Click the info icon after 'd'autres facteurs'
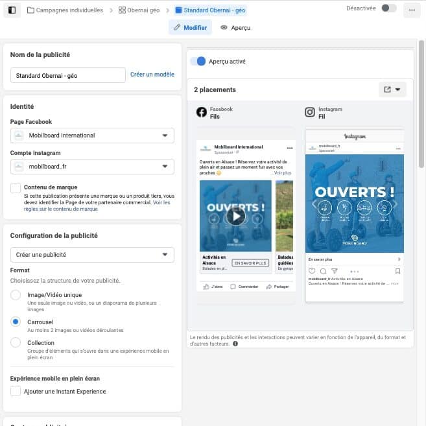 [x=235, y=344]
